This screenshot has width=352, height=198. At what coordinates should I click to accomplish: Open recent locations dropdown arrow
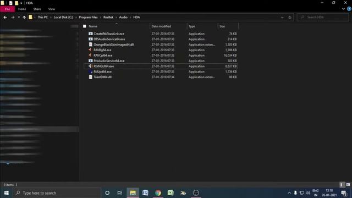(19, 17)
